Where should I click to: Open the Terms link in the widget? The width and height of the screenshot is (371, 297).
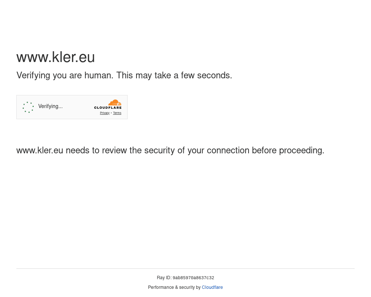(117, 113)
